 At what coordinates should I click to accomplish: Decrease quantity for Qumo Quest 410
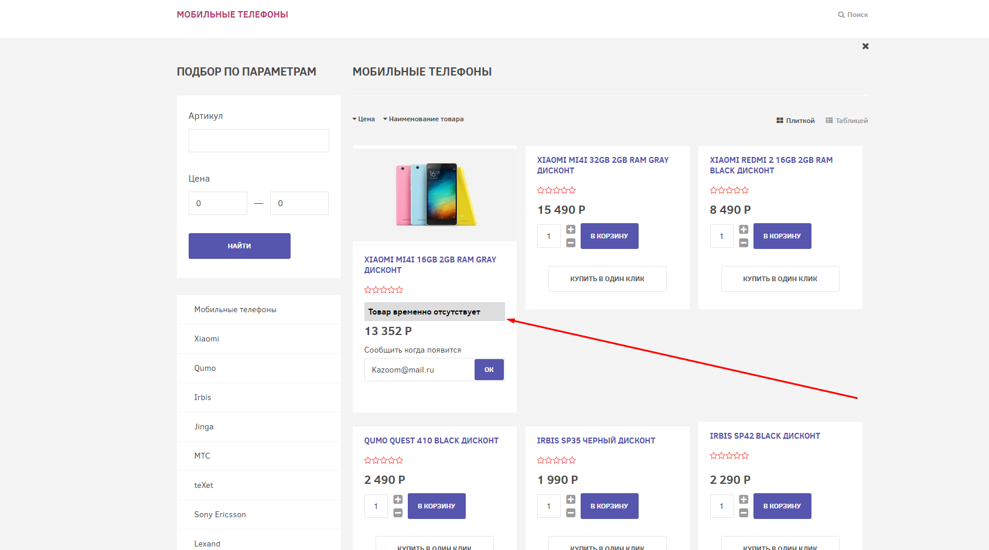[x=398, y=513]
